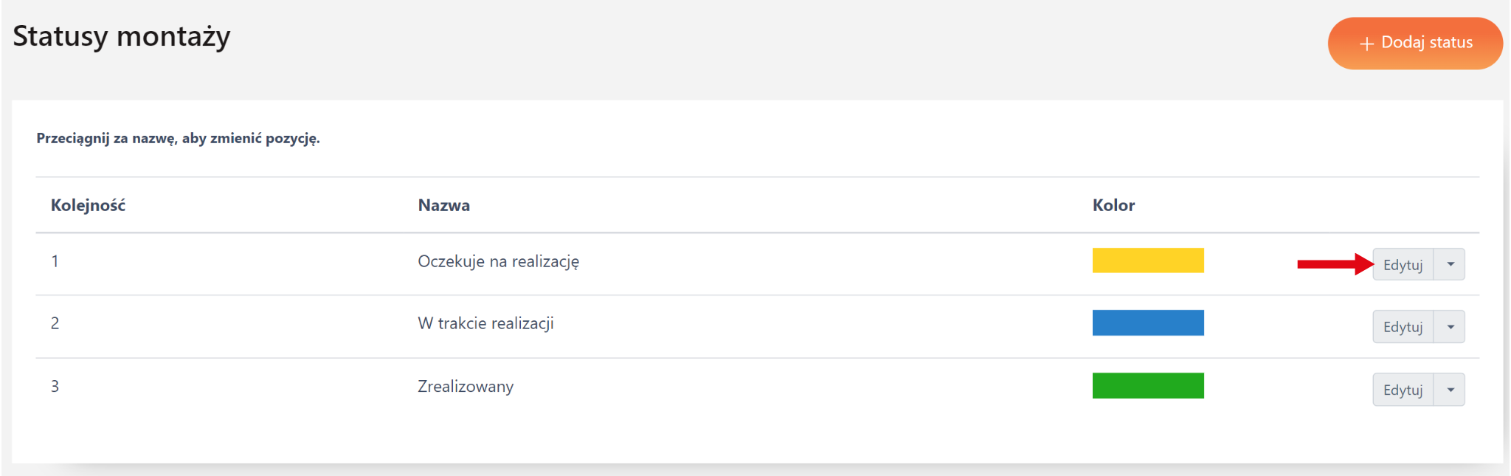
Task: Click the Kolor column header
Action: [x=1113, y=205]
